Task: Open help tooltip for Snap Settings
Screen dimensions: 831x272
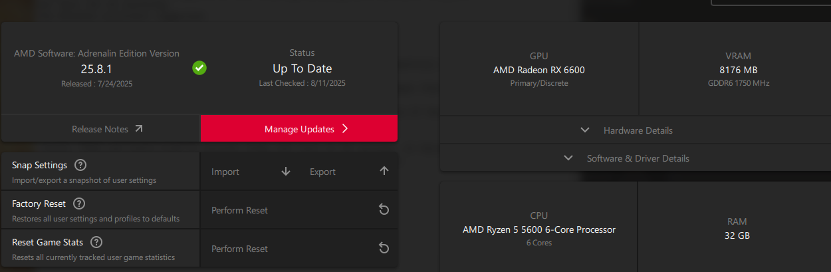Action: click(80, 165)
